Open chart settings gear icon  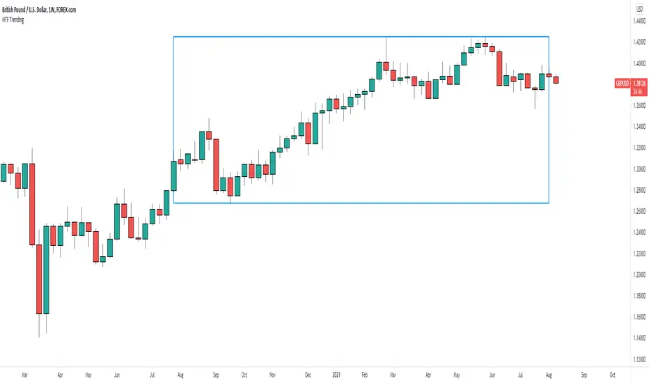(640, 373)
